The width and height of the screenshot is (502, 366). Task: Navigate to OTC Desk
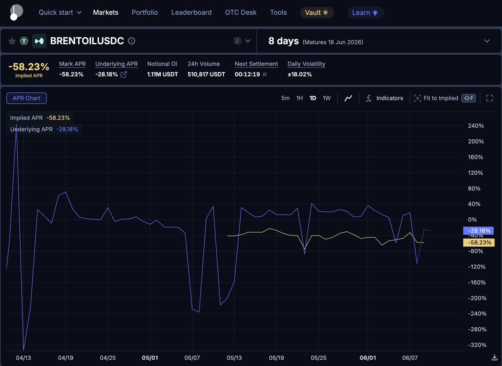pyautogui.click(x=241, y=13)
